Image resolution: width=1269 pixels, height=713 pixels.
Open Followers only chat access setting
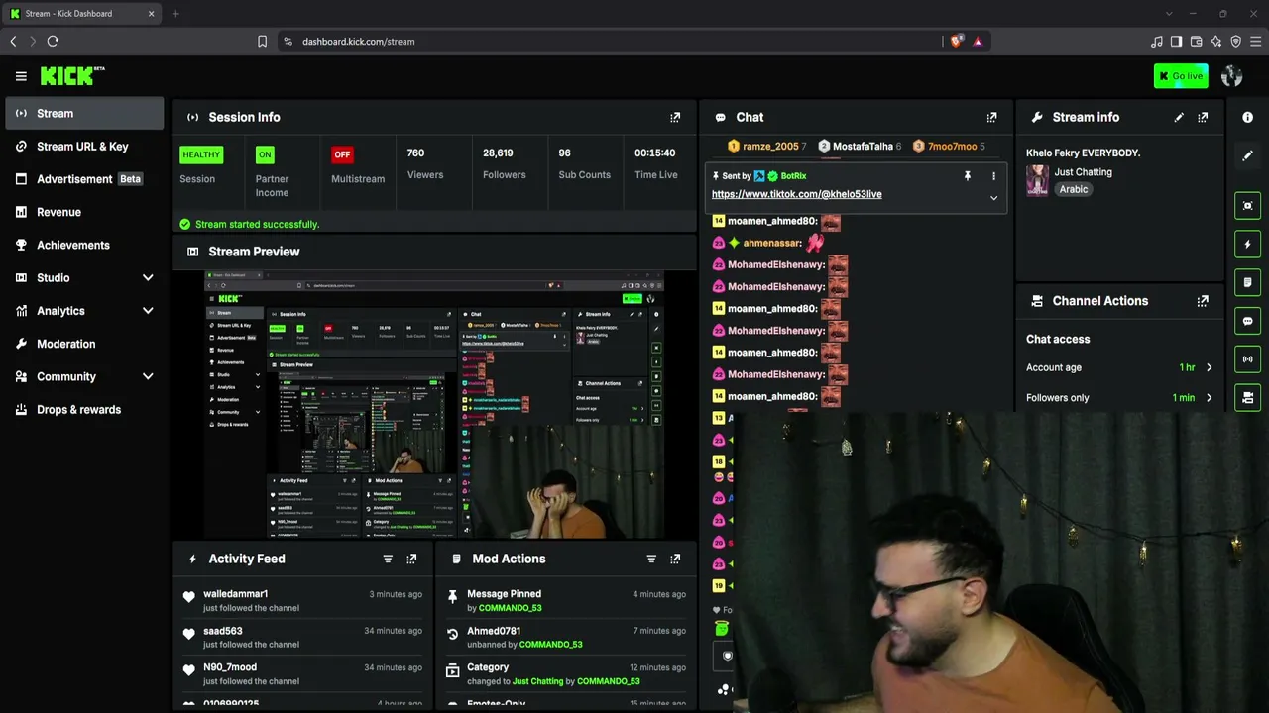point(1120,398)
